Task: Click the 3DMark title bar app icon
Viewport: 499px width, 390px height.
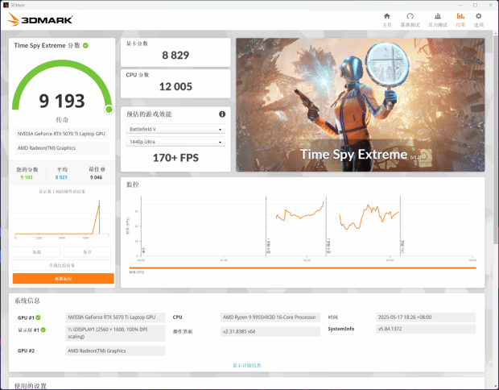Action: click(x=6, y=5)
